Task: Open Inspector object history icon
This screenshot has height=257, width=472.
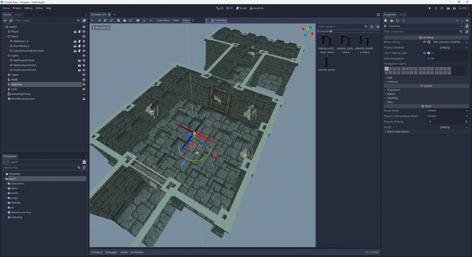Action: click(467, 20)
